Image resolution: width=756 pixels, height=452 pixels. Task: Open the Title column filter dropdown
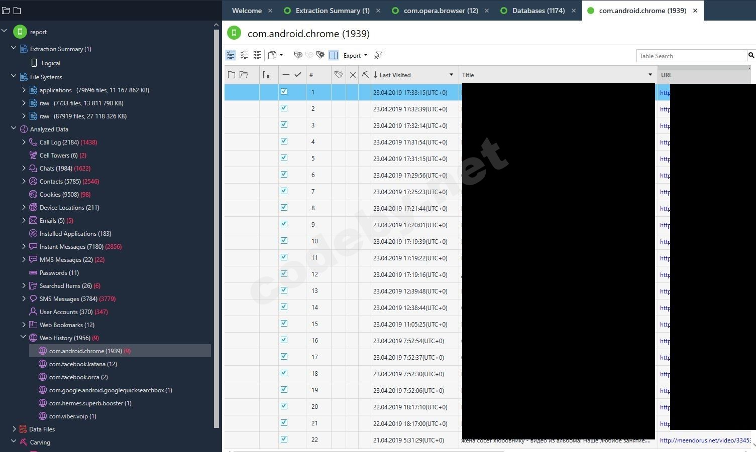650,75
